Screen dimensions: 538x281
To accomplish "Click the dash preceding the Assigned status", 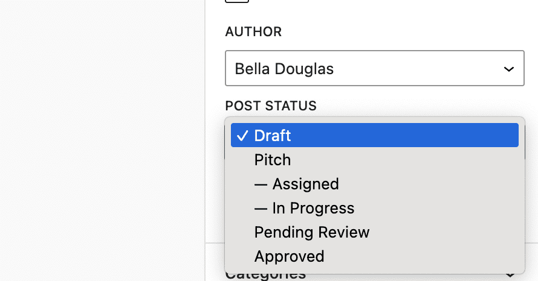I will pos(261,184).
